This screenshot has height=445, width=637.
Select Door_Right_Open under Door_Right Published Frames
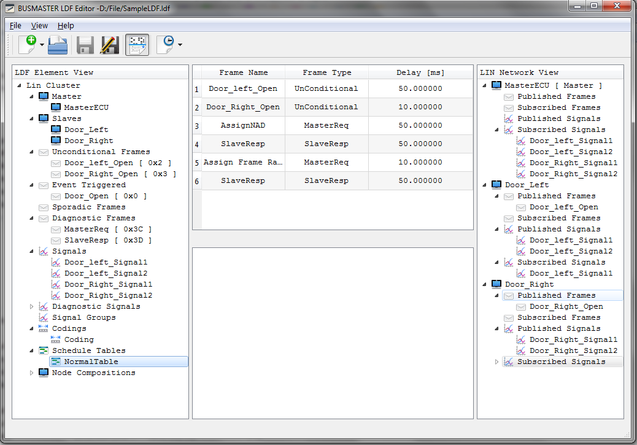point(566,306)
